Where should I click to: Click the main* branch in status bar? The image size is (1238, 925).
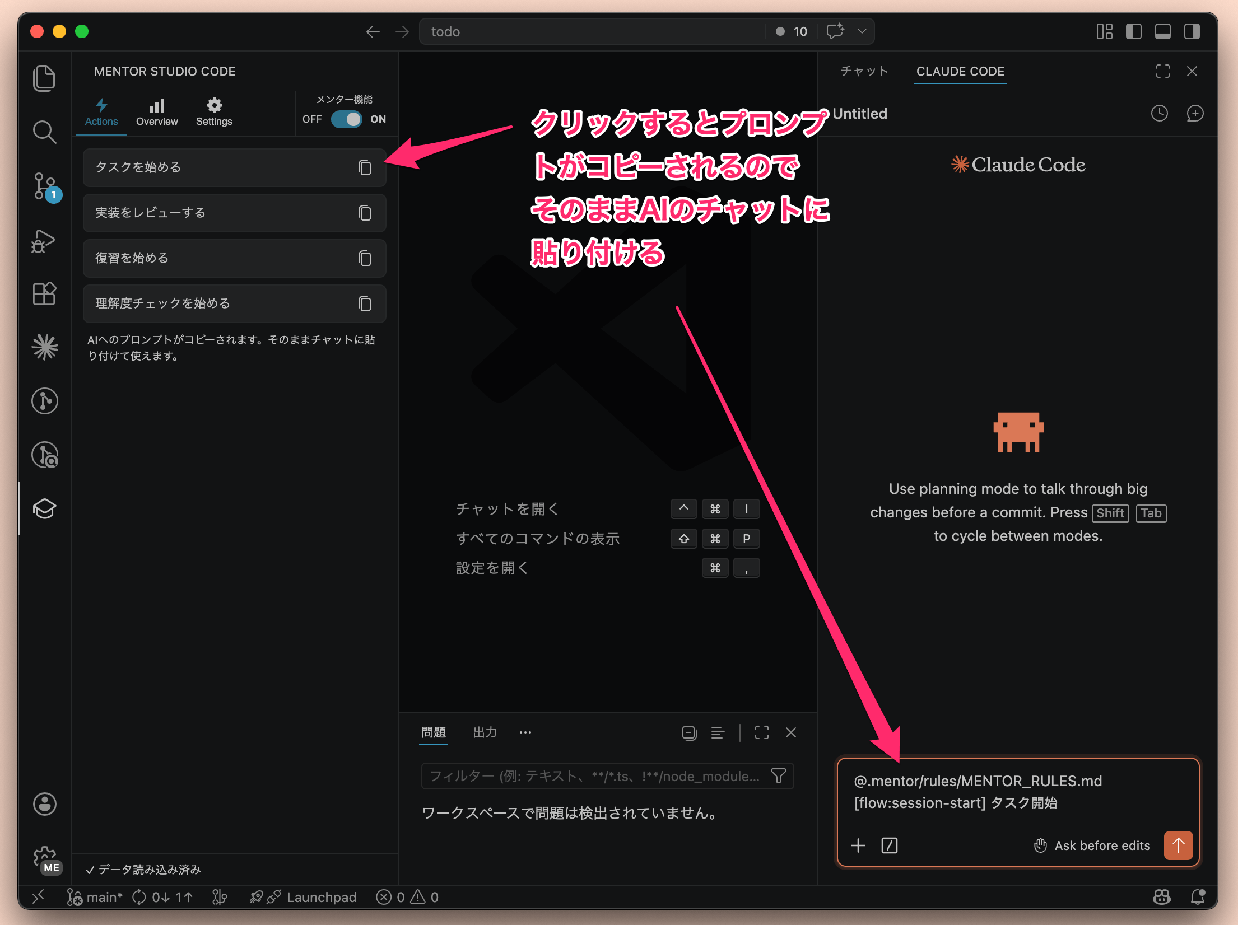coord(95,898)
